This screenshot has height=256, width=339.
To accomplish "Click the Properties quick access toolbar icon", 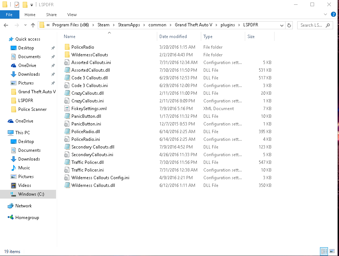I will pyautogui.click(x=17, y=4).
